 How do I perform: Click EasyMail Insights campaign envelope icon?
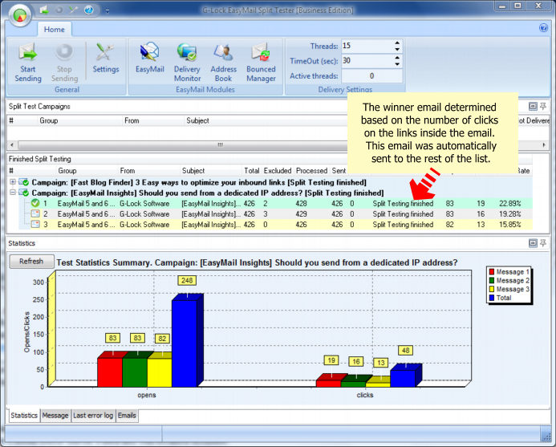pos(24,193)
